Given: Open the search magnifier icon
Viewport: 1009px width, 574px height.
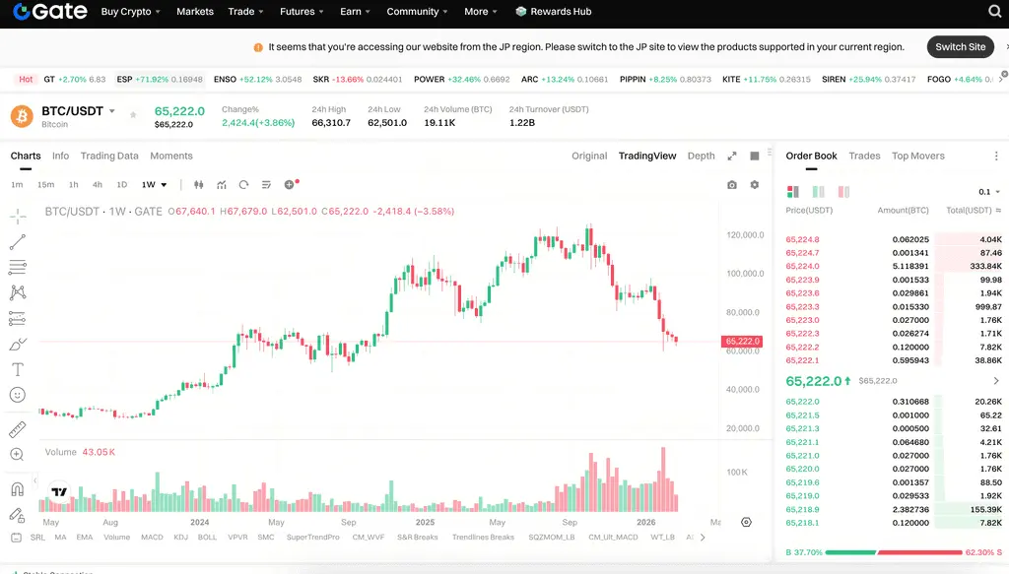Looking at the screenshot, I should pos(995,11).
